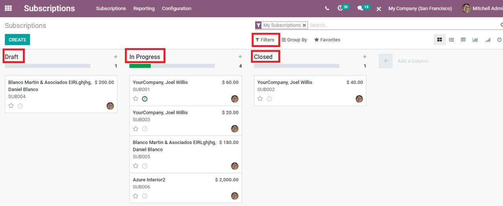503x206 pixels.
Task: Switch to Kanban view icon
Action: (x=440, y=40)
